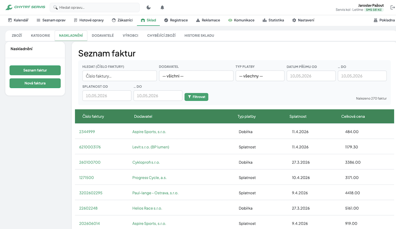The width and height of the screenshot is (396, 229).
Task: Open the Typ platby dropdown
Action: point(260,76)
